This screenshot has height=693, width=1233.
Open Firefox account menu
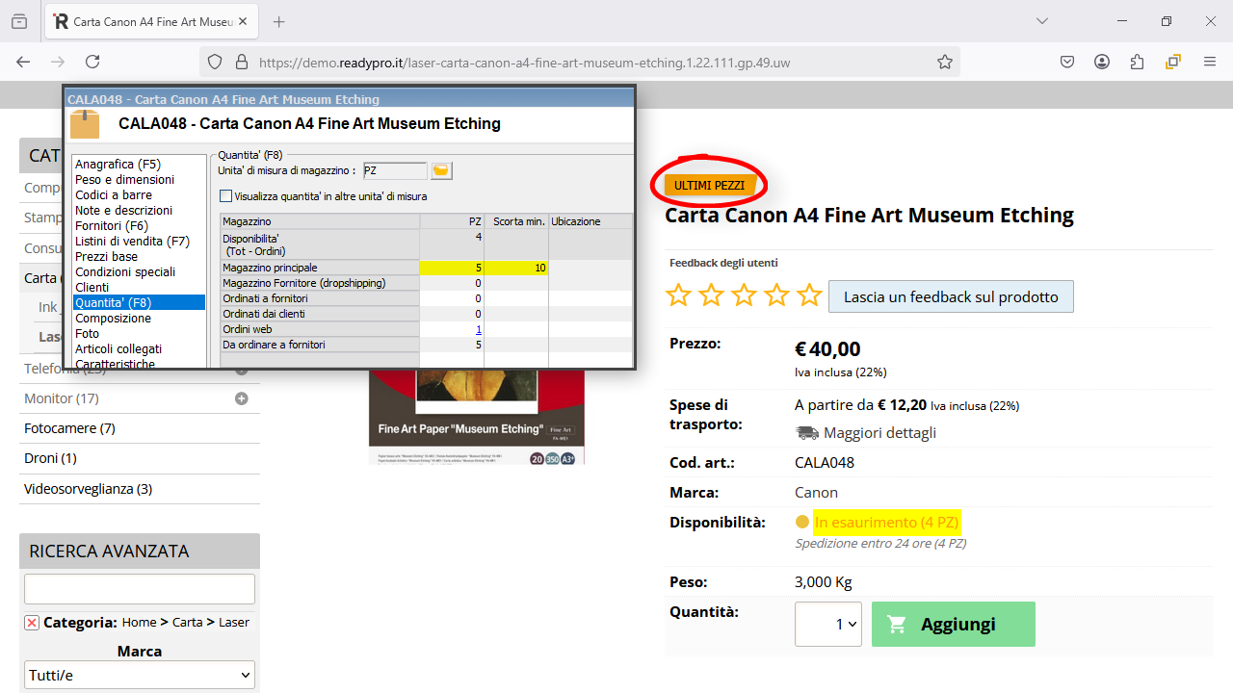tap(1102, 62)
